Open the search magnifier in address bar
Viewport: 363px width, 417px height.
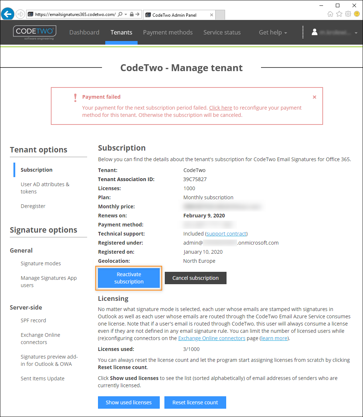point(120,14)
